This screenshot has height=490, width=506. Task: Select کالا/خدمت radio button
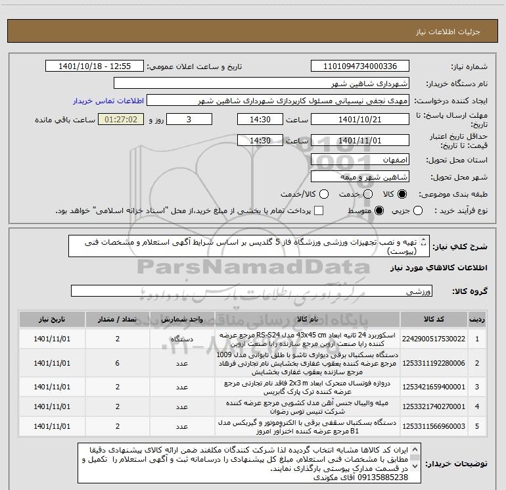coord(324,194)
